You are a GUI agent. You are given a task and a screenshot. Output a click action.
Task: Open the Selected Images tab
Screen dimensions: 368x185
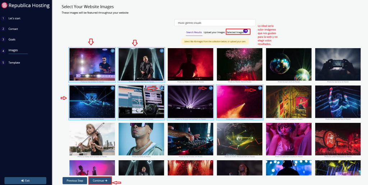coord(235,32)
